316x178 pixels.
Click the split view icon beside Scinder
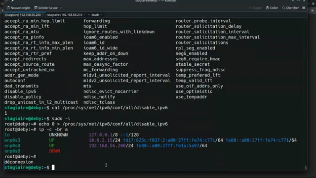[36, 8]
